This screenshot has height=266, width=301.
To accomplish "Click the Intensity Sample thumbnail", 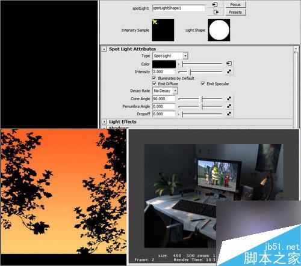I will (163, 30).
